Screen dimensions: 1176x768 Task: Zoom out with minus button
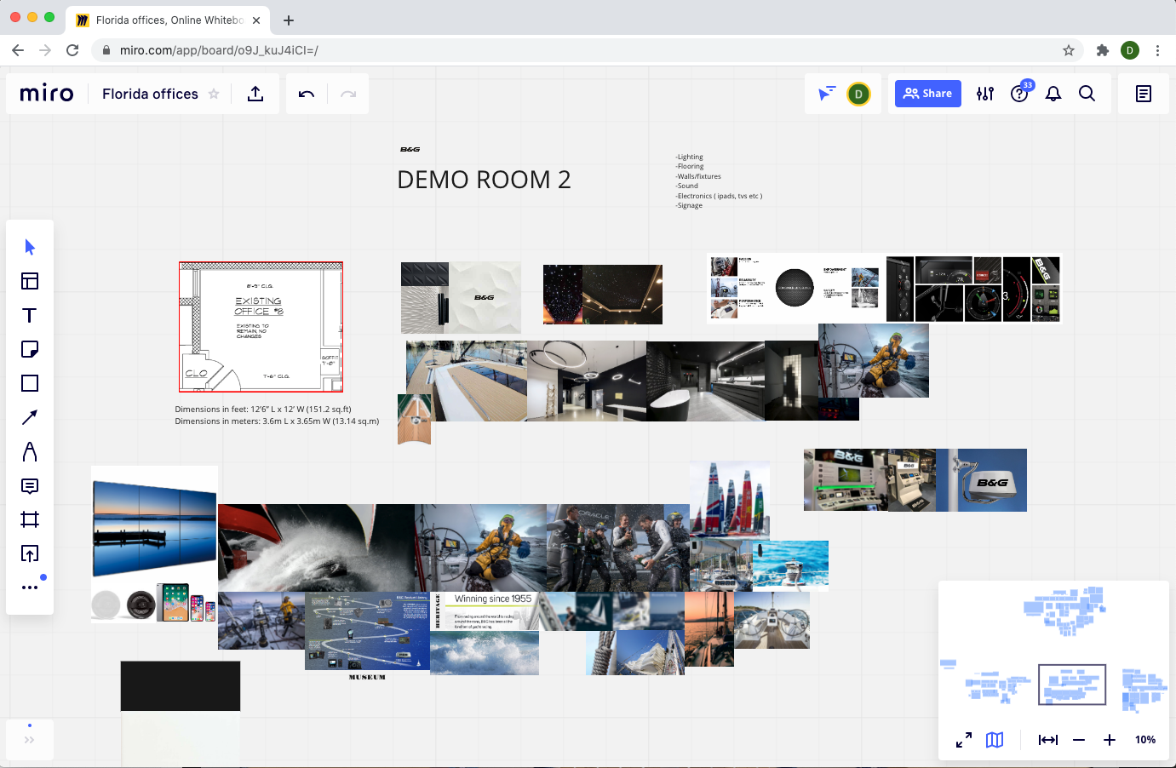(x=1079, y=740)
